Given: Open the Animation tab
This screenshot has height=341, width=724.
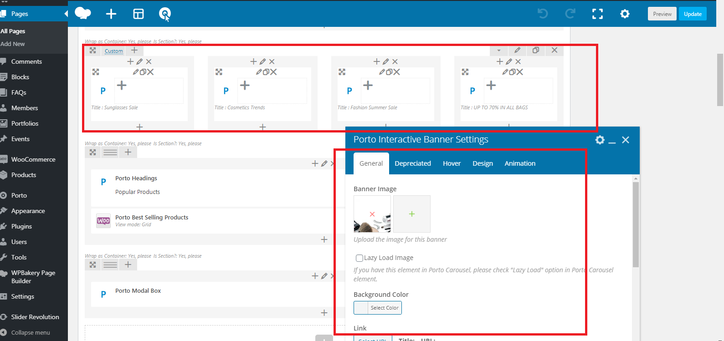Looking at the screenshot, I should (520, 163).
